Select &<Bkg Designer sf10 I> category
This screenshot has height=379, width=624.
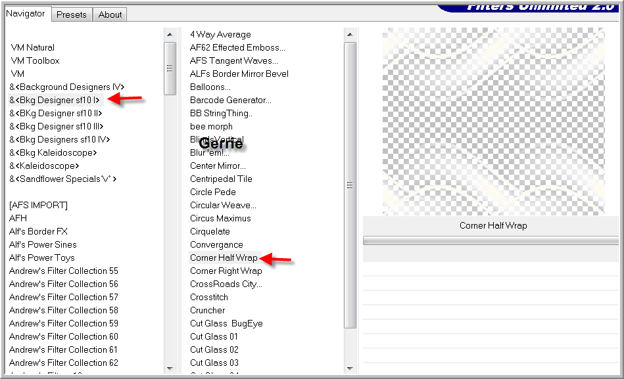(55, 100)
